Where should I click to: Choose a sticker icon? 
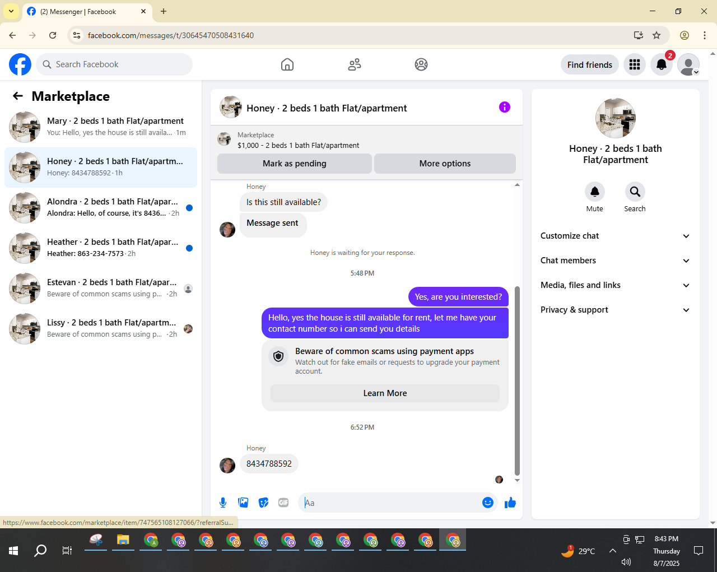(x=263, y=503)
